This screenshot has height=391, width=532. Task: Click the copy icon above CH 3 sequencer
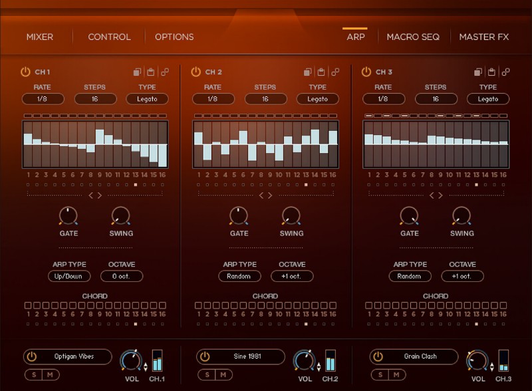pyautogui.click(x=477, y=70)
